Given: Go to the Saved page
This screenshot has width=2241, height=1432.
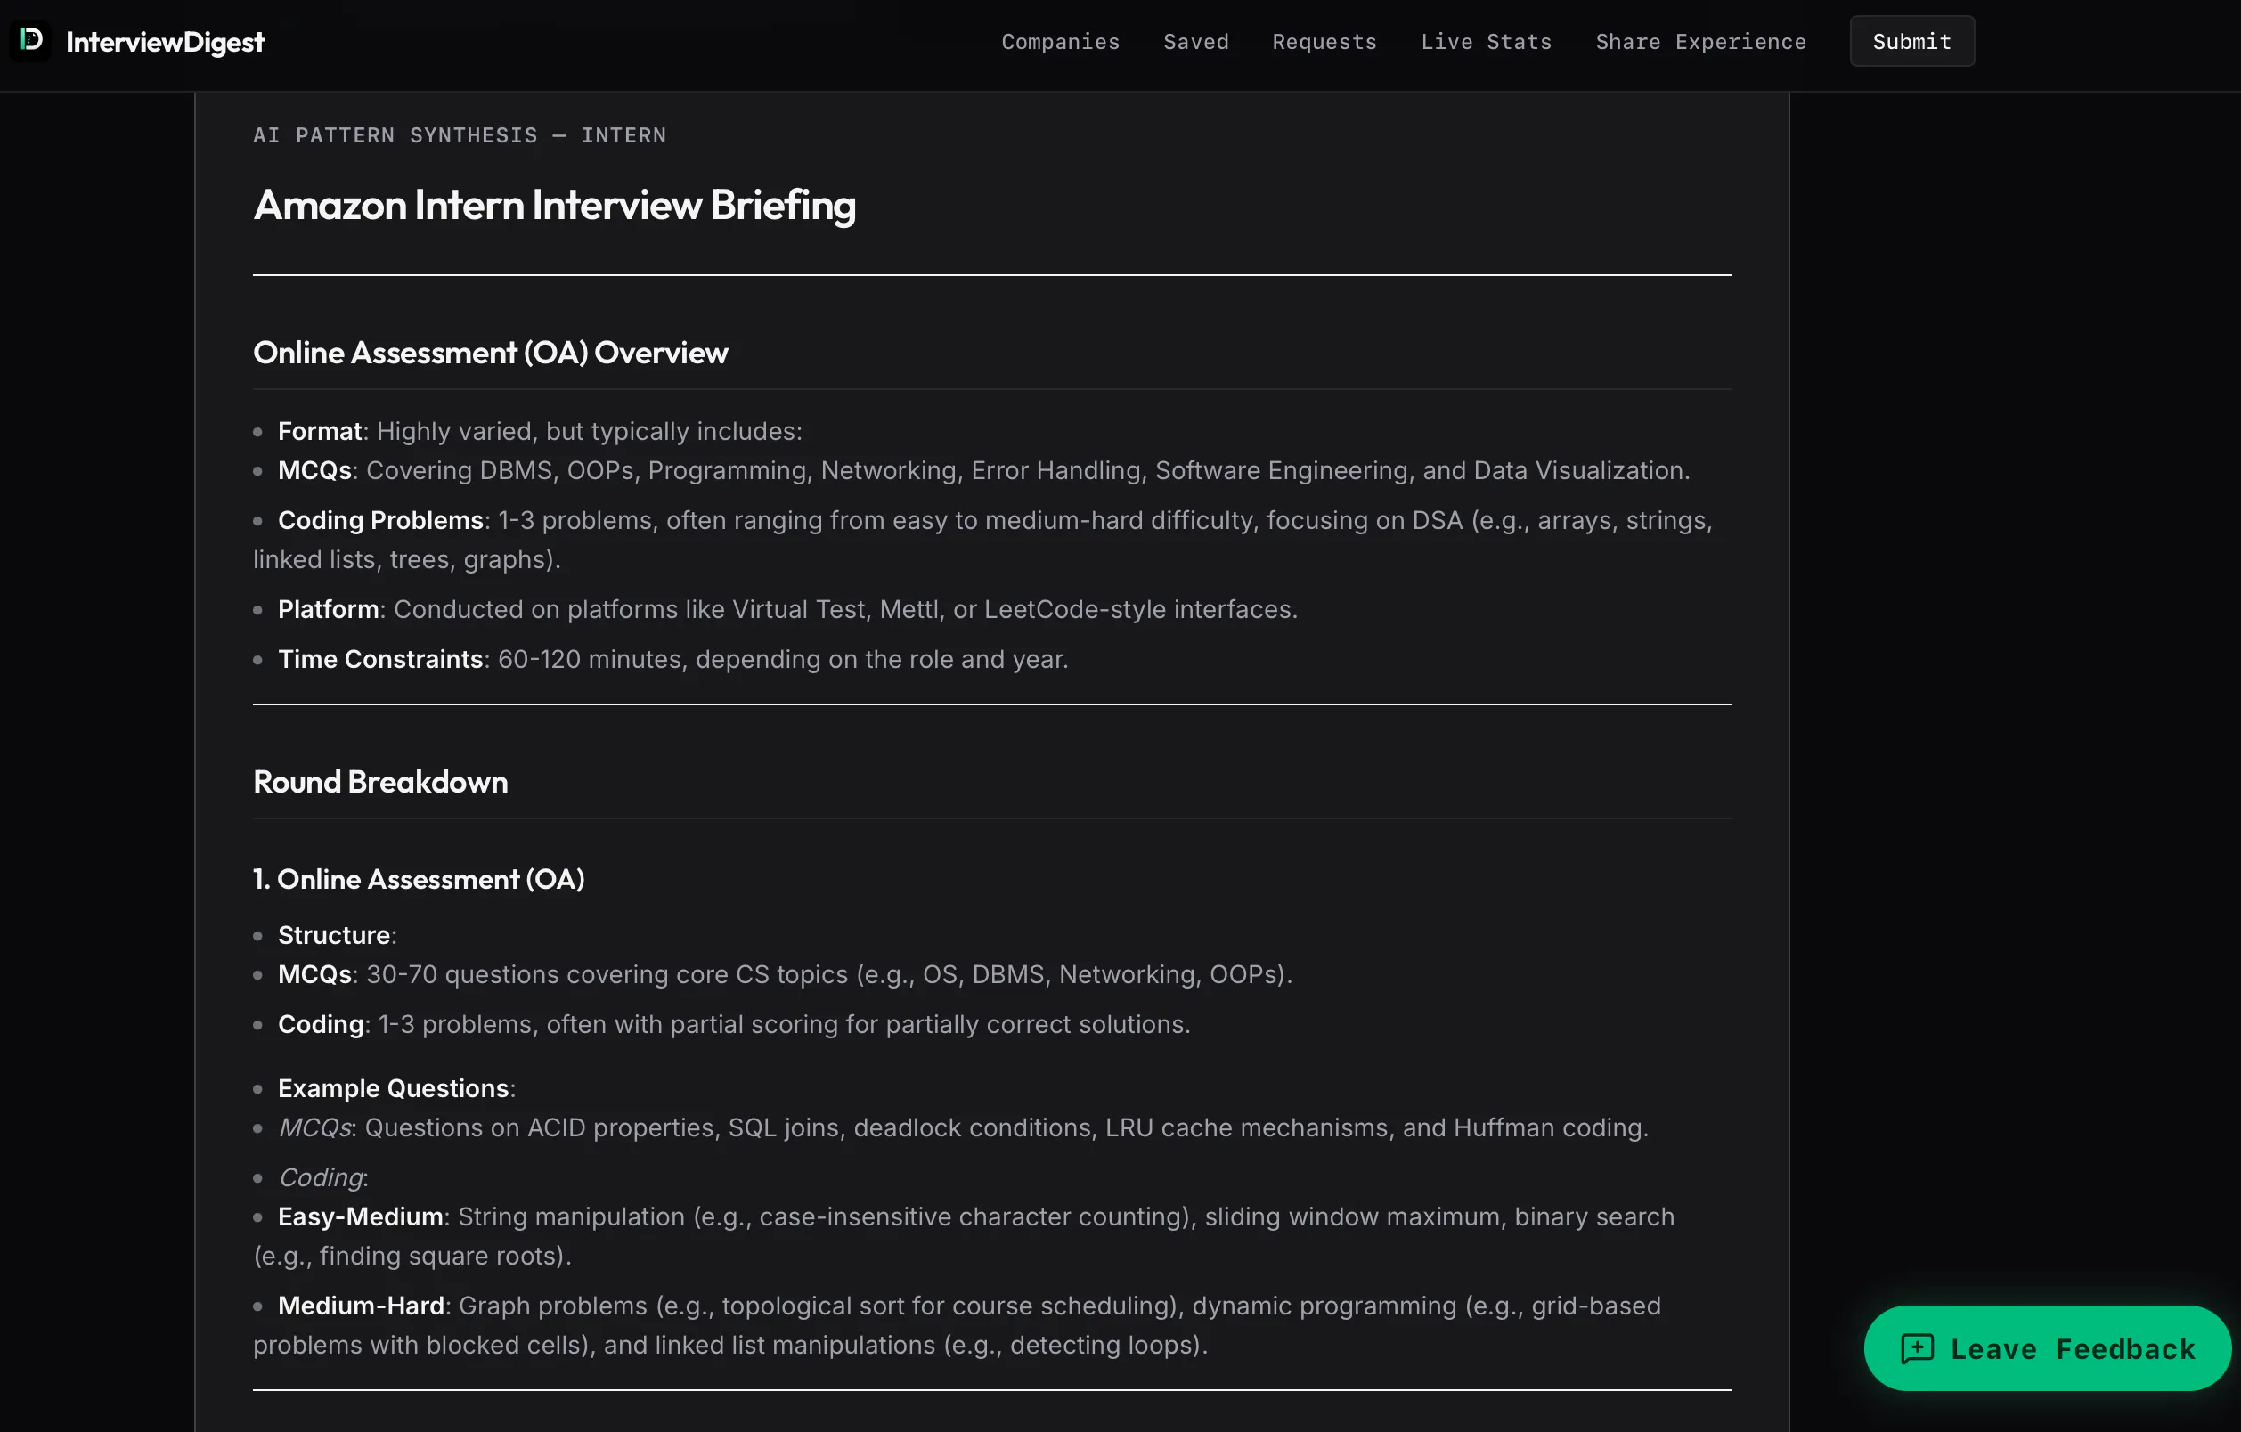Looking at the screenshot, I should [x=1196, y=42].
